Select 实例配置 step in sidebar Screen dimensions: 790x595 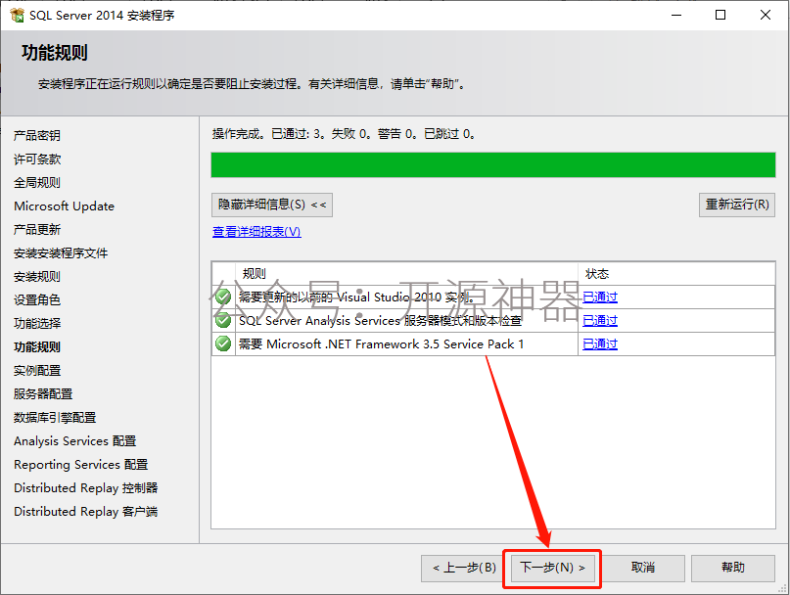point(37,371)
